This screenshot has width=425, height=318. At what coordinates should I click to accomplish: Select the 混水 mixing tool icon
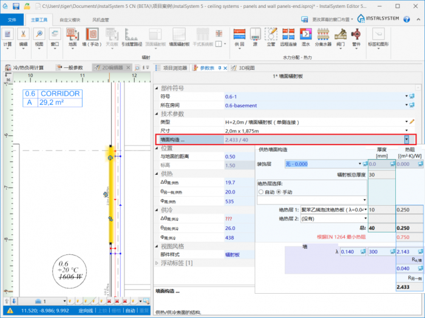coord(305,36)
